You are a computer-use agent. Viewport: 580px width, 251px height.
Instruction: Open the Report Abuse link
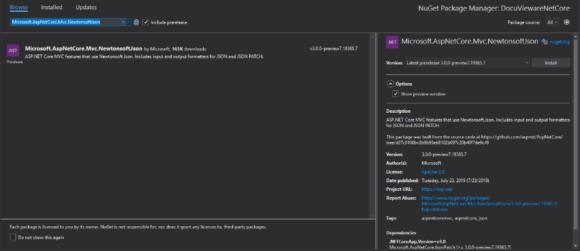(x=490, y=204)
